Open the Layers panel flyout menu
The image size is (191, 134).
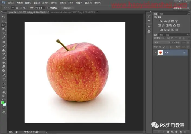coord(189,35)
